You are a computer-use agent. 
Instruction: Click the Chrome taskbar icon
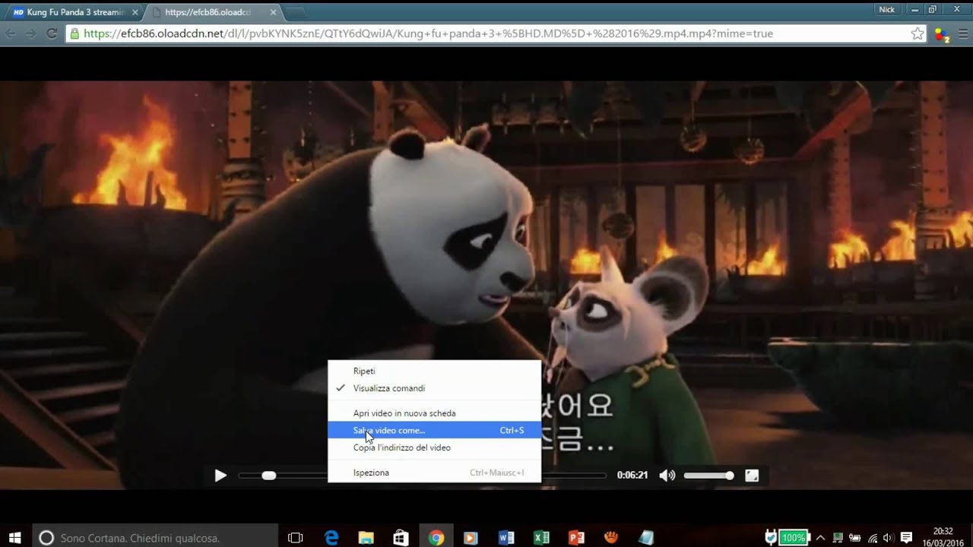pyautogui.click(x=436, y=538)
